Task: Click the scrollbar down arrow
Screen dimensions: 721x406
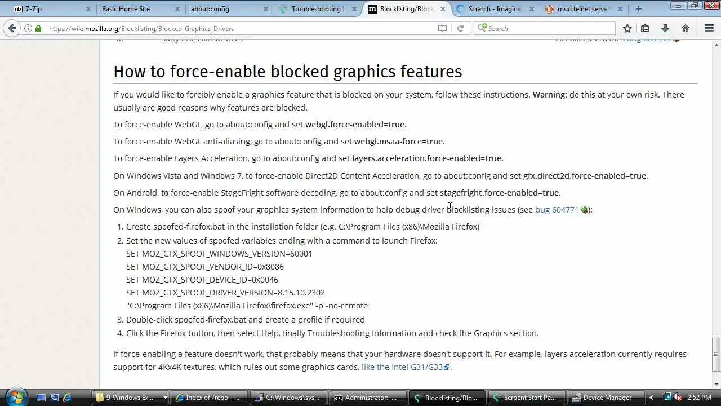Action: coord(716,383)
